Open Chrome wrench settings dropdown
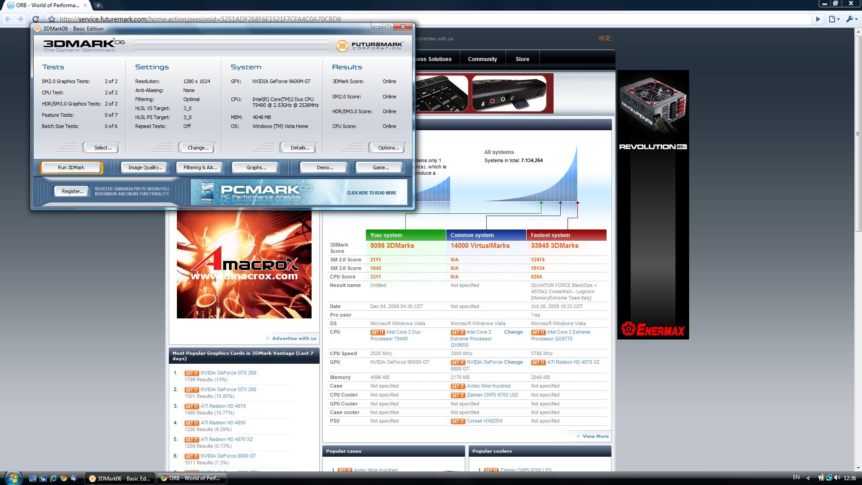Screen dimensions: 862x485 coord(851,19)
